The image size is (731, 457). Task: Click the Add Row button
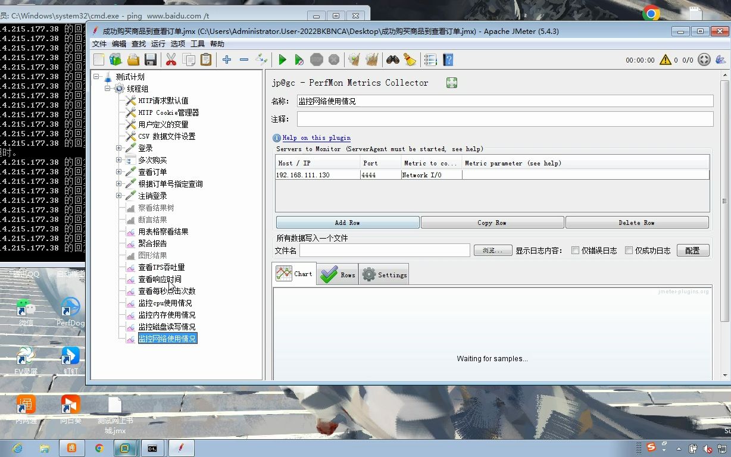coord(348,223)
